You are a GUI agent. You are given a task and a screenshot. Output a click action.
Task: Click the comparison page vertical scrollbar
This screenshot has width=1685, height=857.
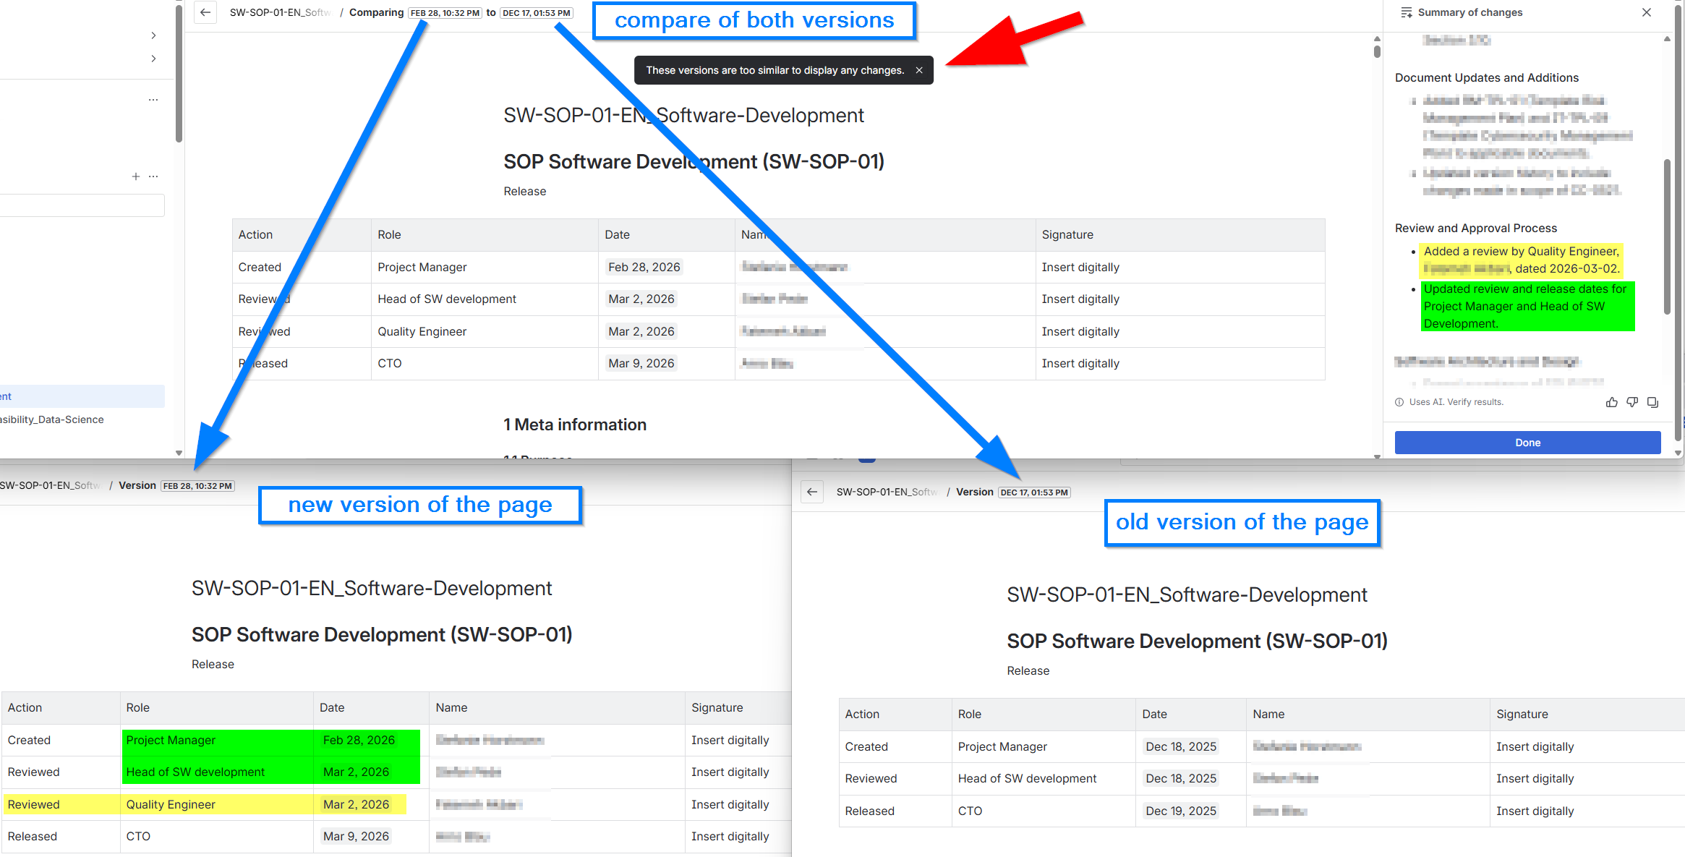coord(1377,52)
